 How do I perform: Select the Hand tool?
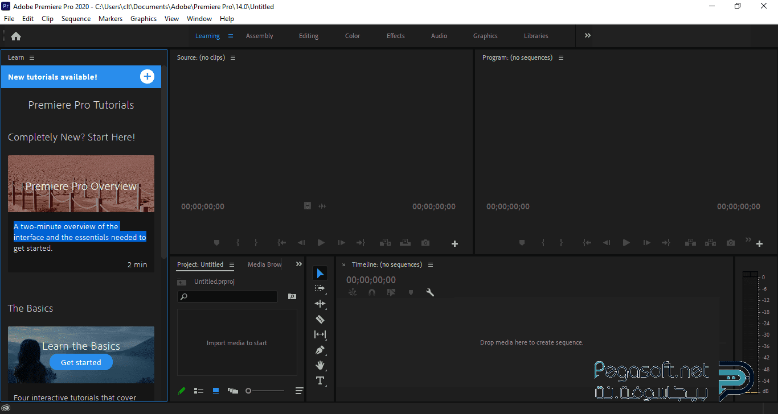coord(320,365)
